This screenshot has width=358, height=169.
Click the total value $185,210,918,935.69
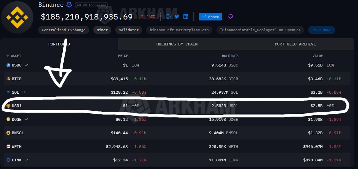87,17
